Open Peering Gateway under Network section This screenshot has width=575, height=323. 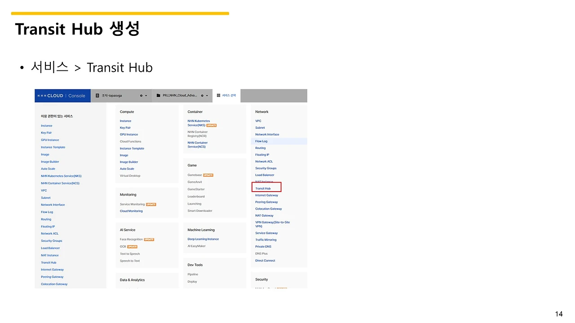pos(267,202)
